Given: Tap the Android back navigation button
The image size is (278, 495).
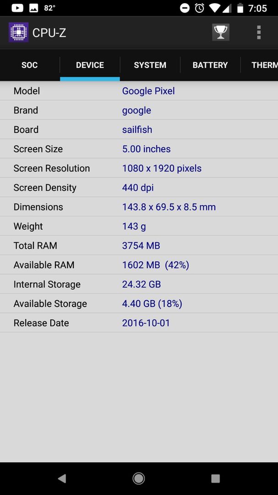Looking at the screenshot, I should tap(62, 478).
